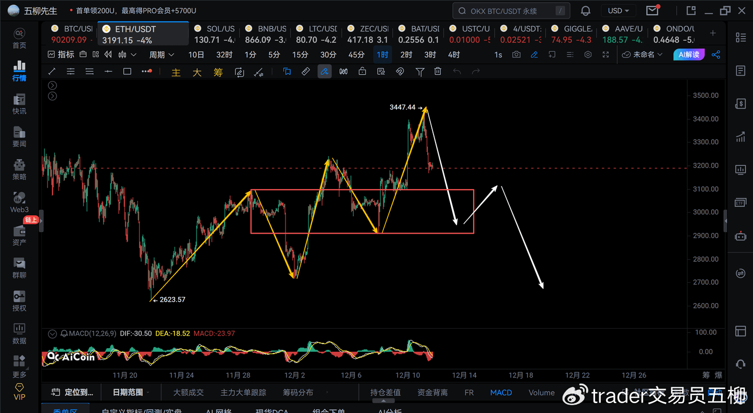Viewport: 753px width, 413px height.
Task: Open the USD currency dropdown
Action: pos(619,11)
